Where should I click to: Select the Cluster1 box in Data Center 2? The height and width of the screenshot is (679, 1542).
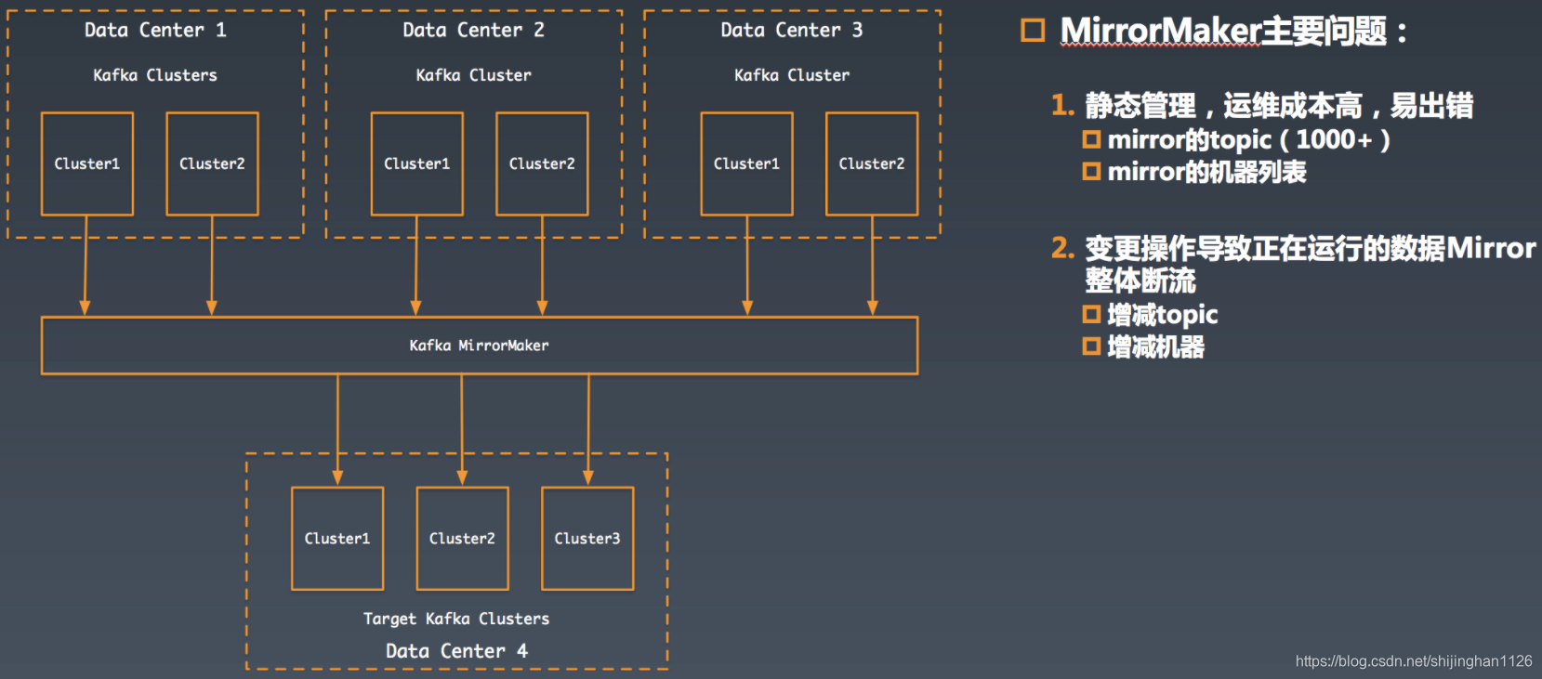pos(417,163)
